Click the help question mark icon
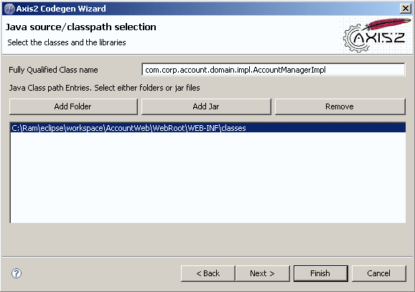 point(17,273)
